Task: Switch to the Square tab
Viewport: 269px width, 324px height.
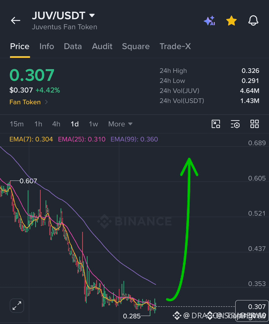Action: 136,46
